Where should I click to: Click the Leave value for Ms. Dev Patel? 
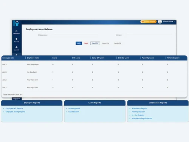[x=53, y=72]
